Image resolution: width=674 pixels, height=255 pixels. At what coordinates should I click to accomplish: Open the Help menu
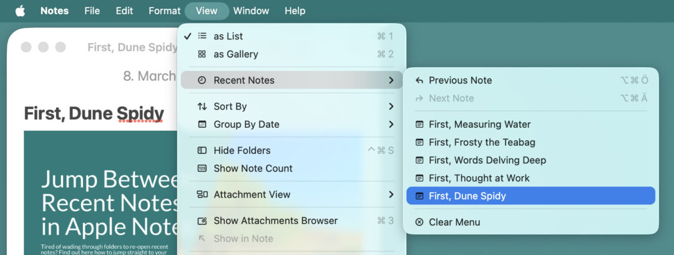[x=295, y=11]
